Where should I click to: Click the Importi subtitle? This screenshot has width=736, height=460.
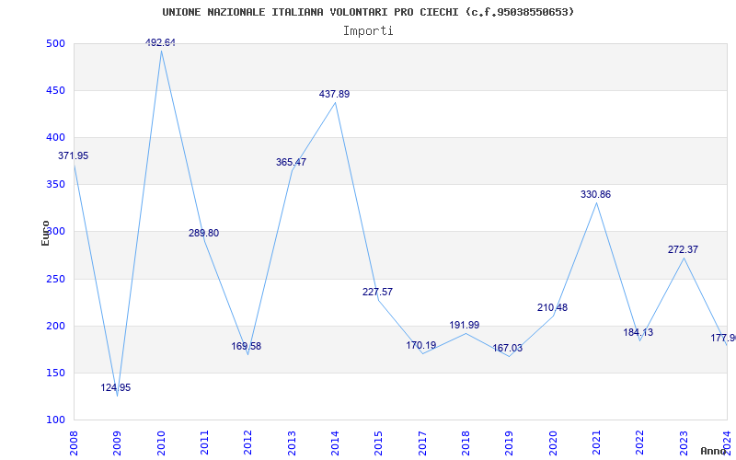(368, 31)
